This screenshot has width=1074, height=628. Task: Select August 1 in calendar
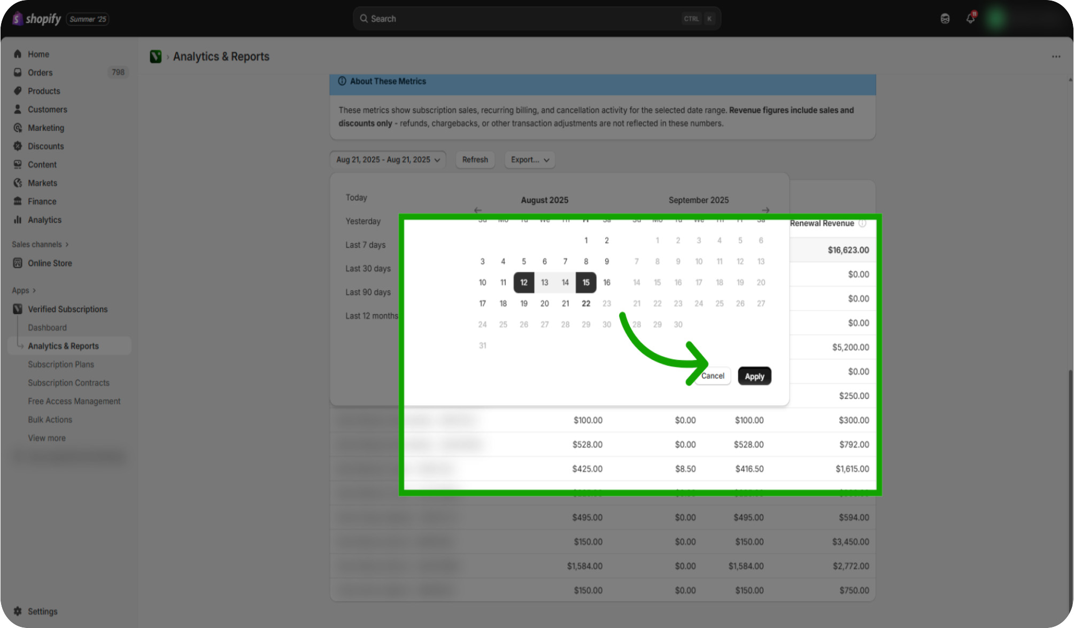pos(586,240)
